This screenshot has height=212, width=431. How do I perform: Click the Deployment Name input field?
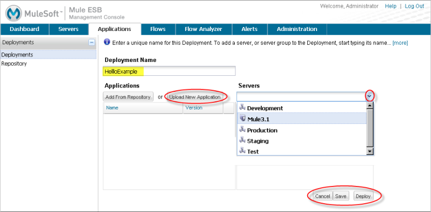click(169, 71)
